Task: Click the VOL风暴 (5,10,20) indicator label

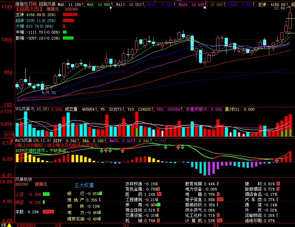Action: pos(32,109)
